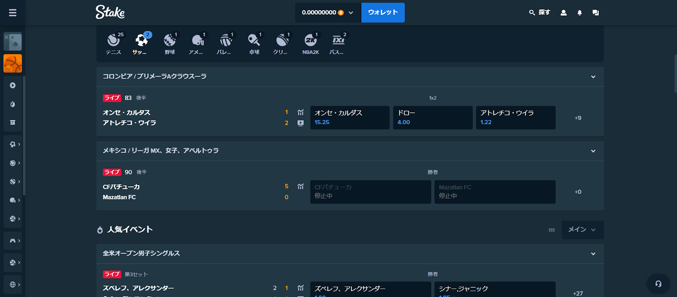Open +9 more markets for オンセ・カルダス match
The height and width of the screenshot is (297, 677).
578,118
